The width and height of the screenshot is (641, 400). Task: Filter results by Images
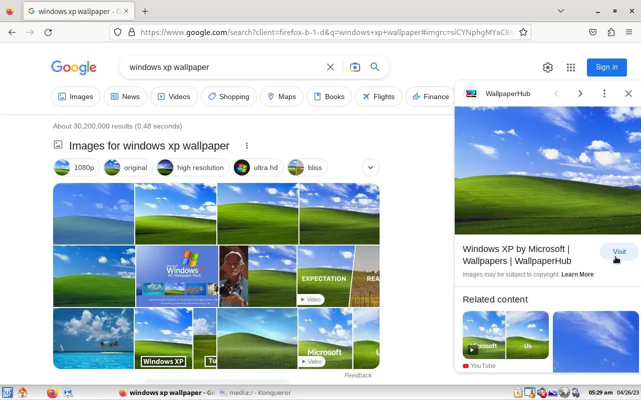76,96
